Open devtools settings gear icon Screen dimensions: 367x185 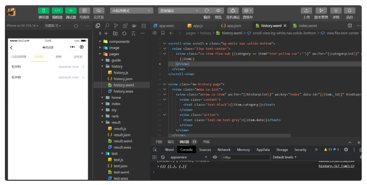(x=346, y=150)
